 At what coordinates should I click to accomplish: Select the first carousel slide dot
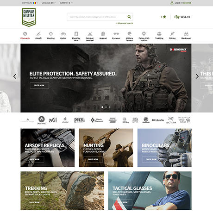point(102,107)
